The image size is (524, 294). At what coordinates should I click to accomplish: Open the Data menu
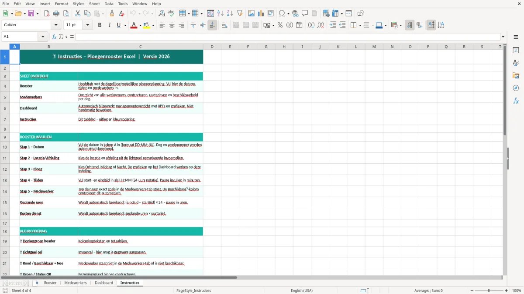[109, 3]
